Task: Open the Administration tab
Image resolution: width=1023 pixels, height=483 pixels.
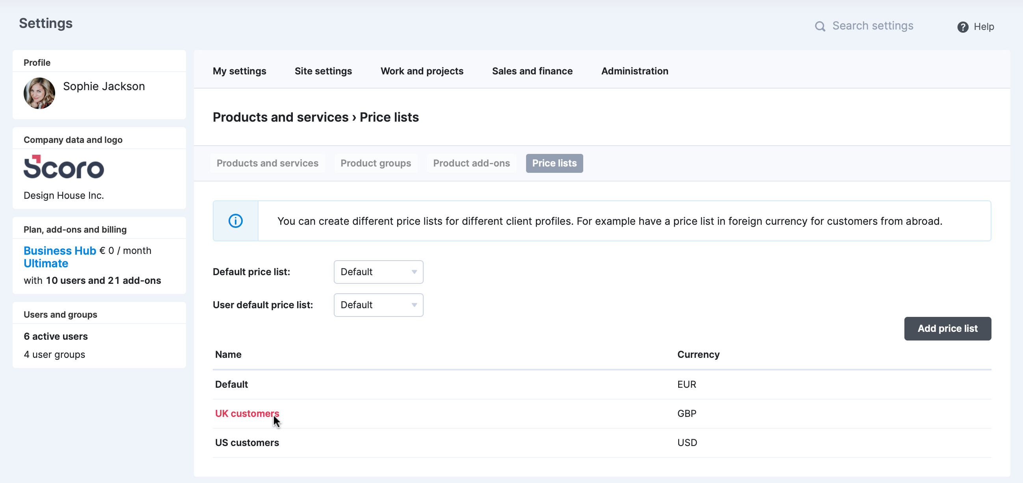Action: coord(634,71)
